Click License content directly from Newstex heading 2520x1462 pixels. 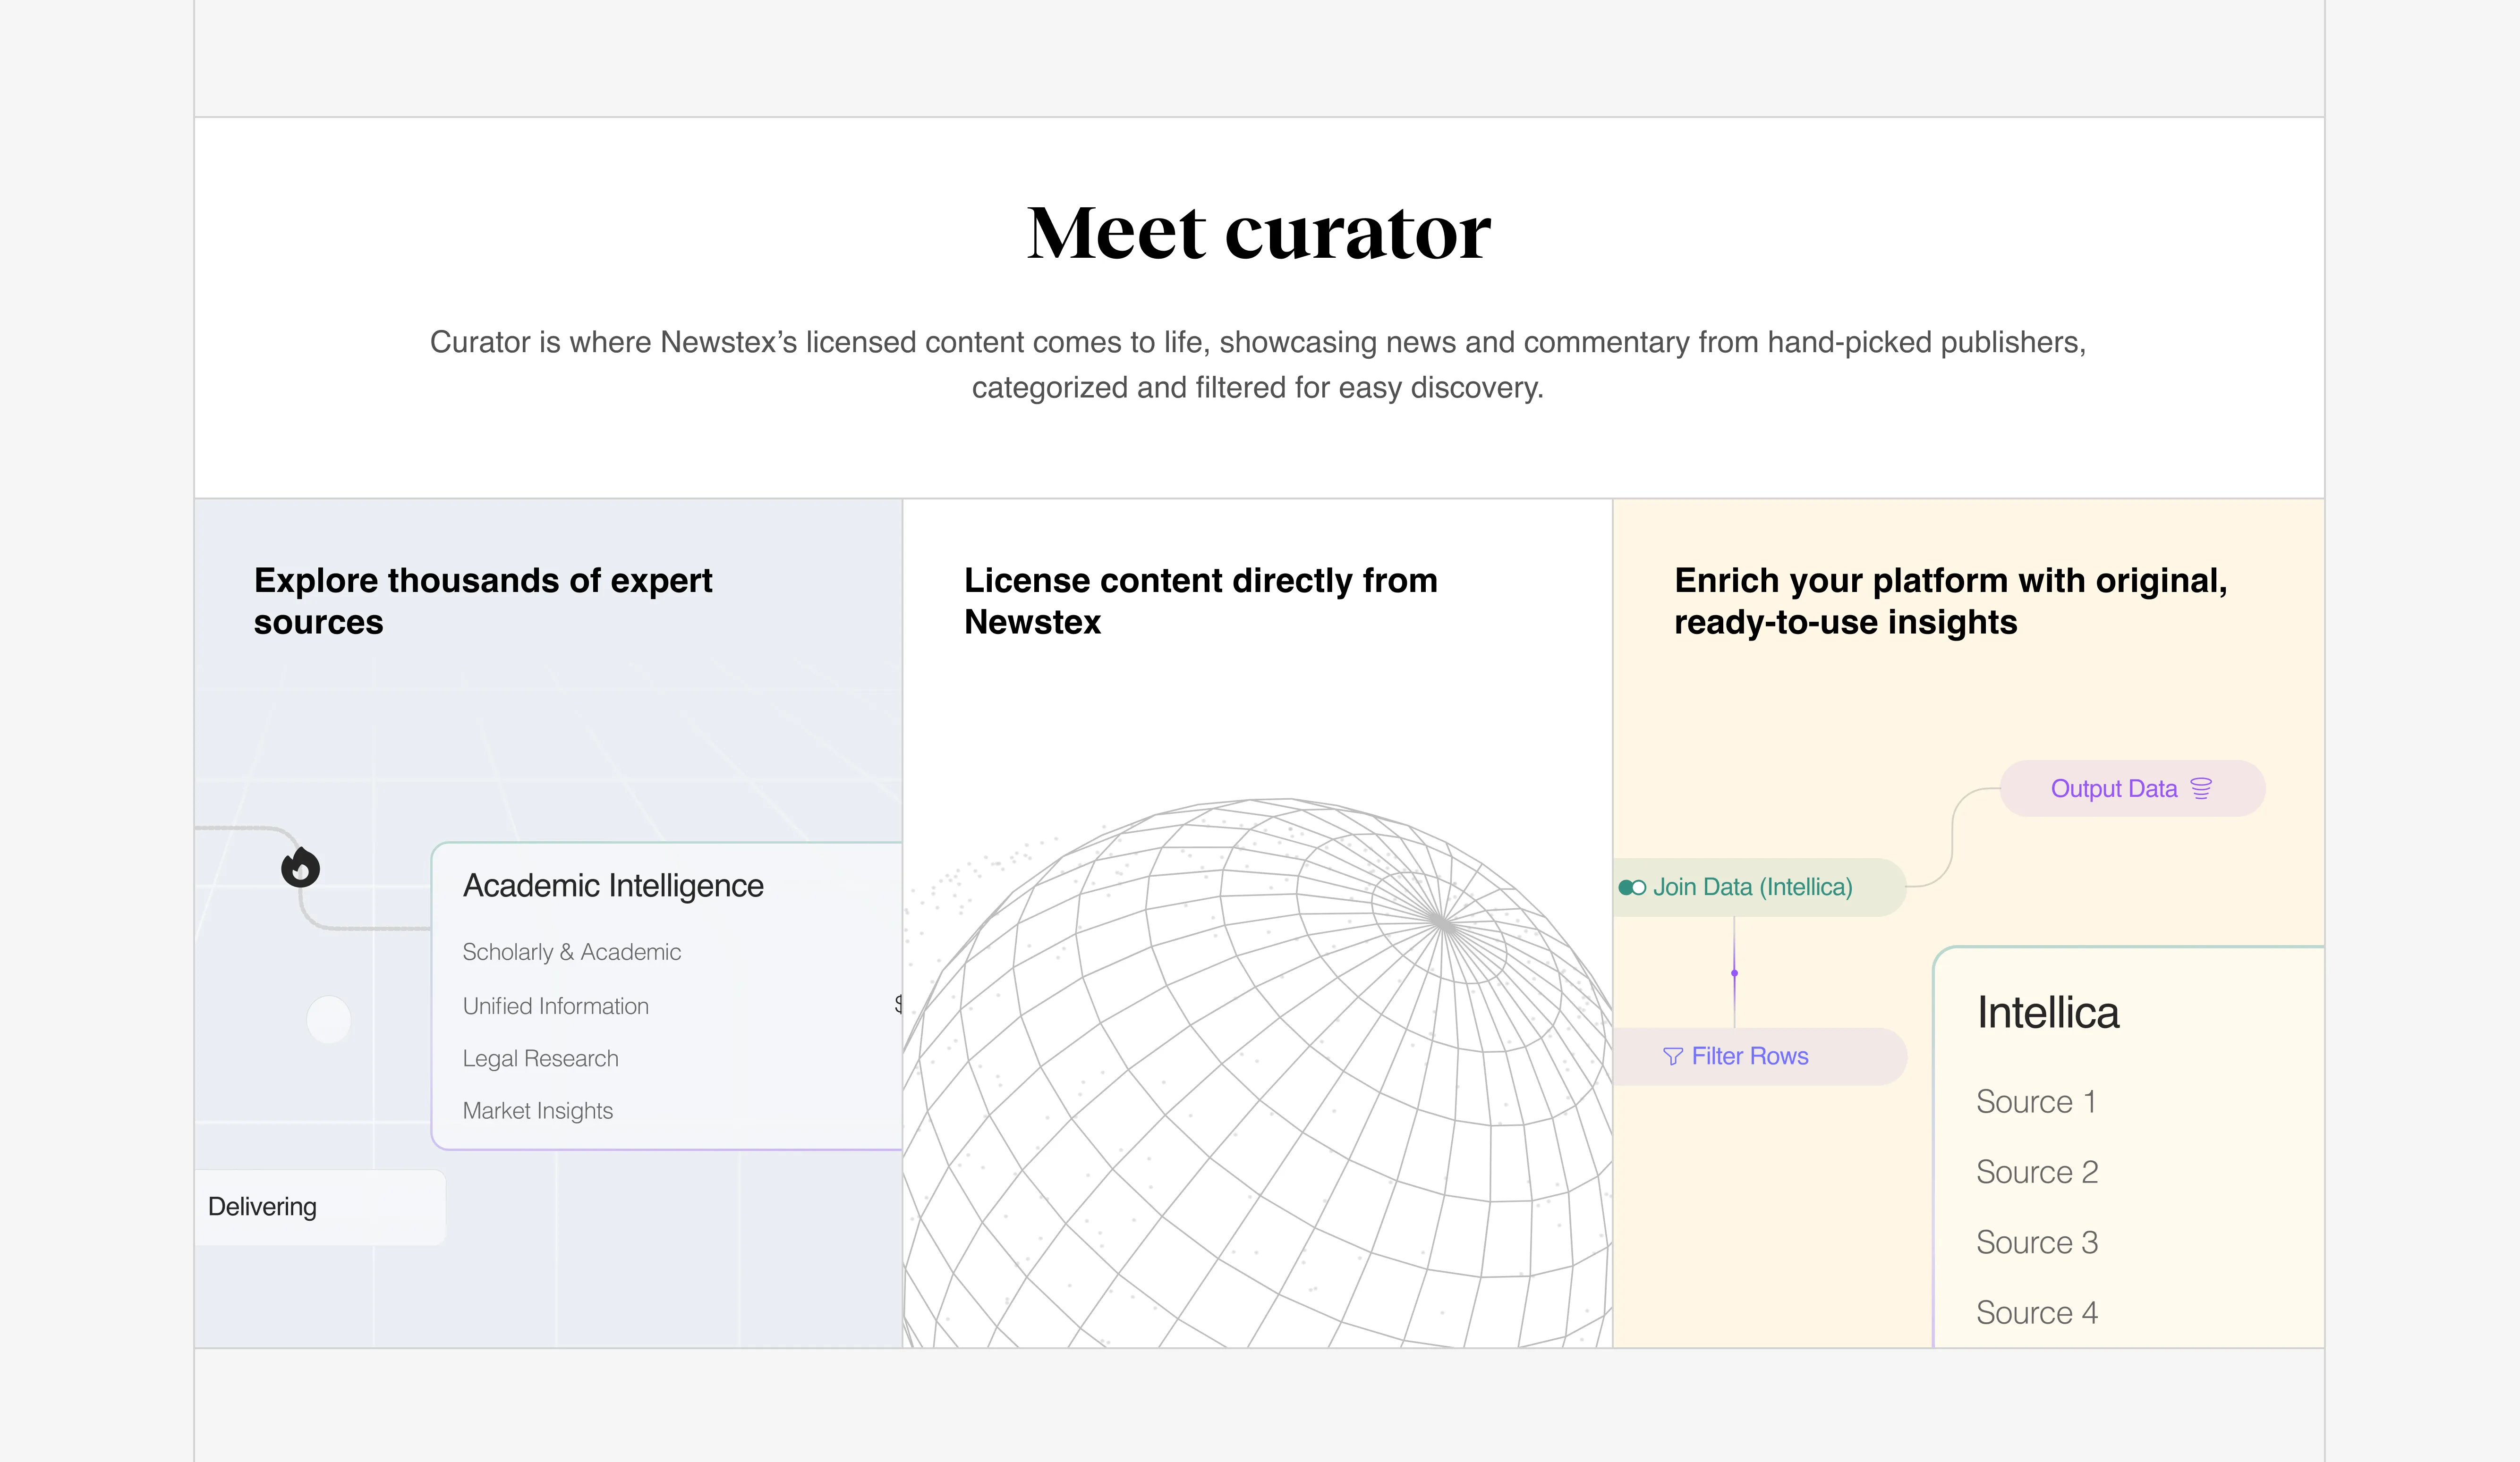1200,600
